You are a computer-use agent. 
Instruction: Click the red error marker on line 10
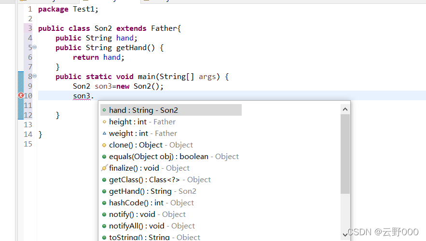tap(21, 95)
